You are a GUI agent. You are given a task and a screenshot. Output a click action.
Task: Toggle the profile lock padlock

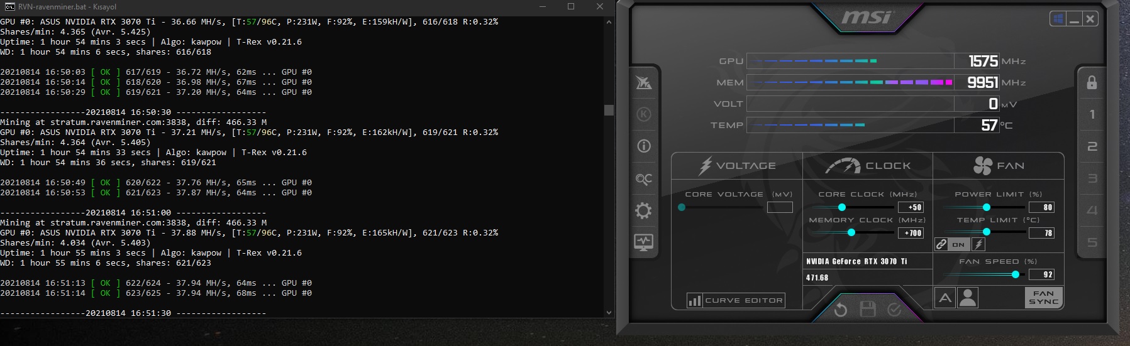point(1092,82)
